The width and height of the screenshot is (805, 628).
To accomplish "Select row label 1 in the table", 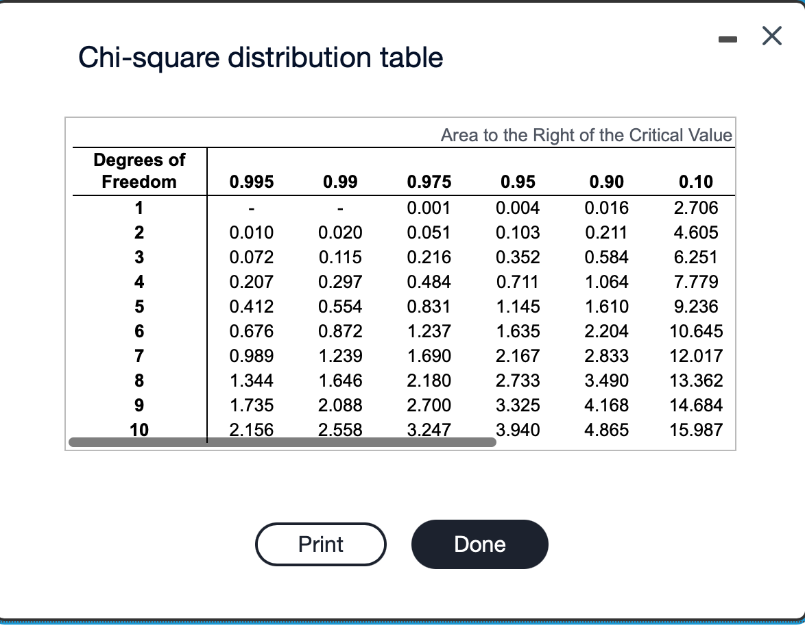I will (139, 208).
